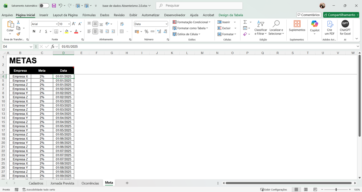Open the Comentários panel
The image size is (362, 192).
click(x=309, y=15)
